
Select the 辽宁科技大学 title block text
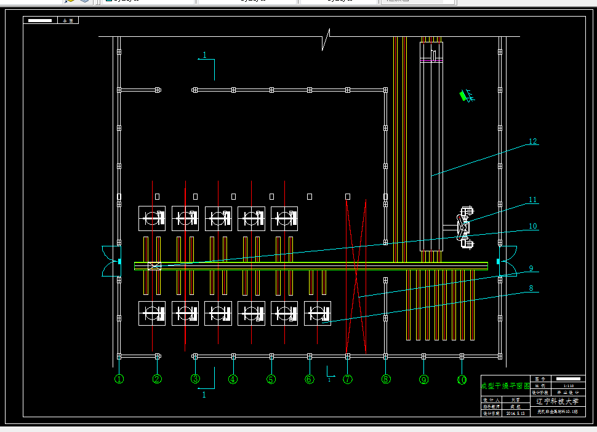click(x=558, y=401)
